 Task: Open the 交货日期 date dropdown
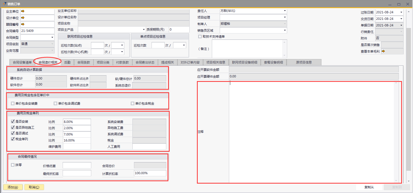click(401, 19)
